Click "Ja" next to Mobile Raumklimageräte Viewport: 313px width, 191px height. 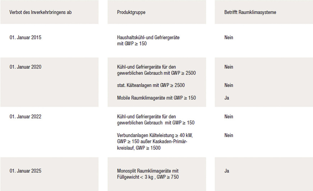[x=226, y=98]
